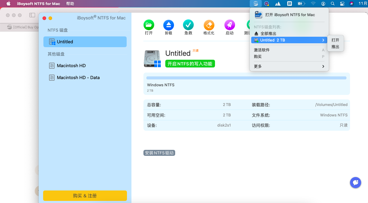Click the NTFS 磁盘 section header
368x203 pixels.
57,30
